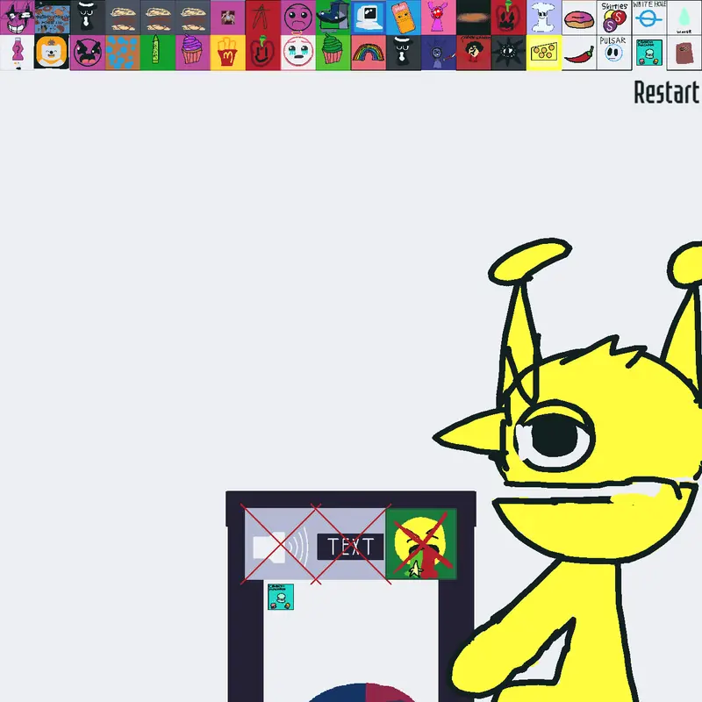Select the purple frosted cupcake icon
The image size is (702, 702).
tap(192, 53)
